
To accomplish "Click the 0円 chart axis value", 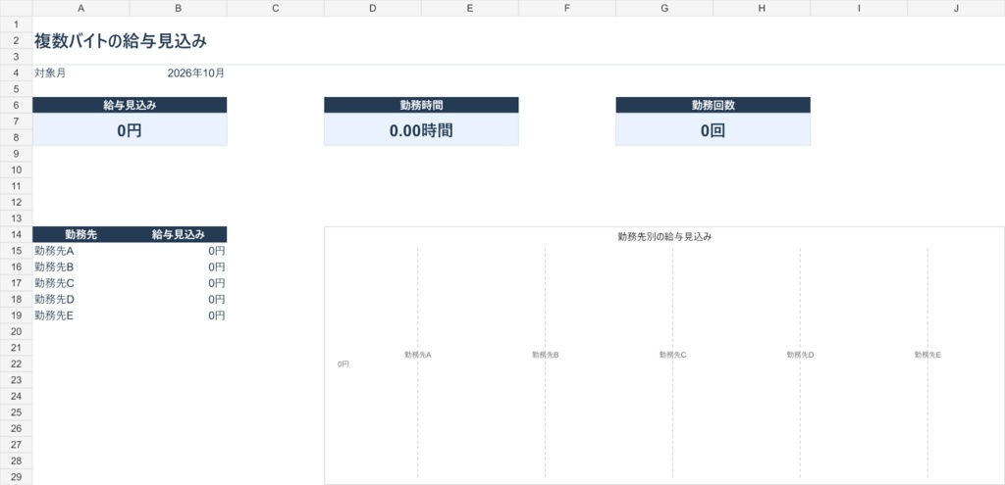I will pos(344,364).
